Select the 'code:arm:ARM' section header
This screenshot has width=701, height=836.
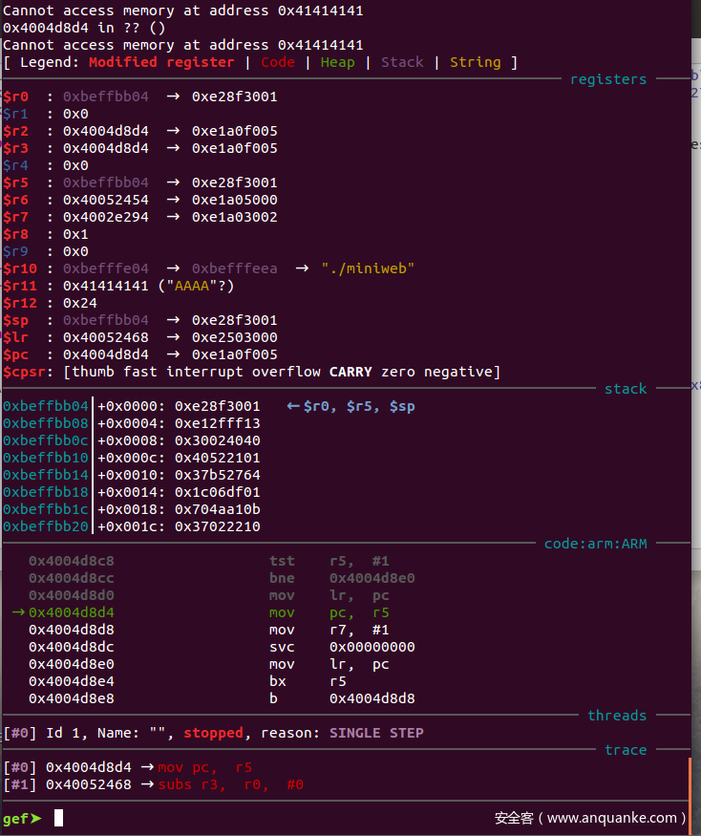tap(595, 544)
